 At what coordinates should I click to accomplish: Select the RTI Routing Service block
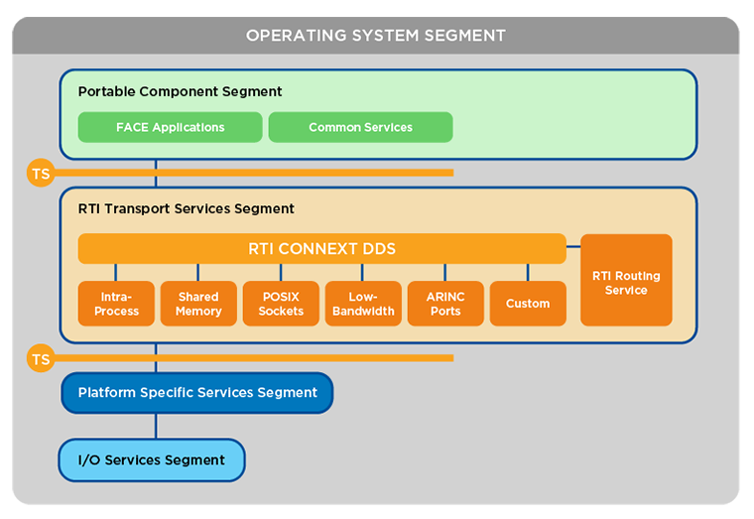[626, 280]
